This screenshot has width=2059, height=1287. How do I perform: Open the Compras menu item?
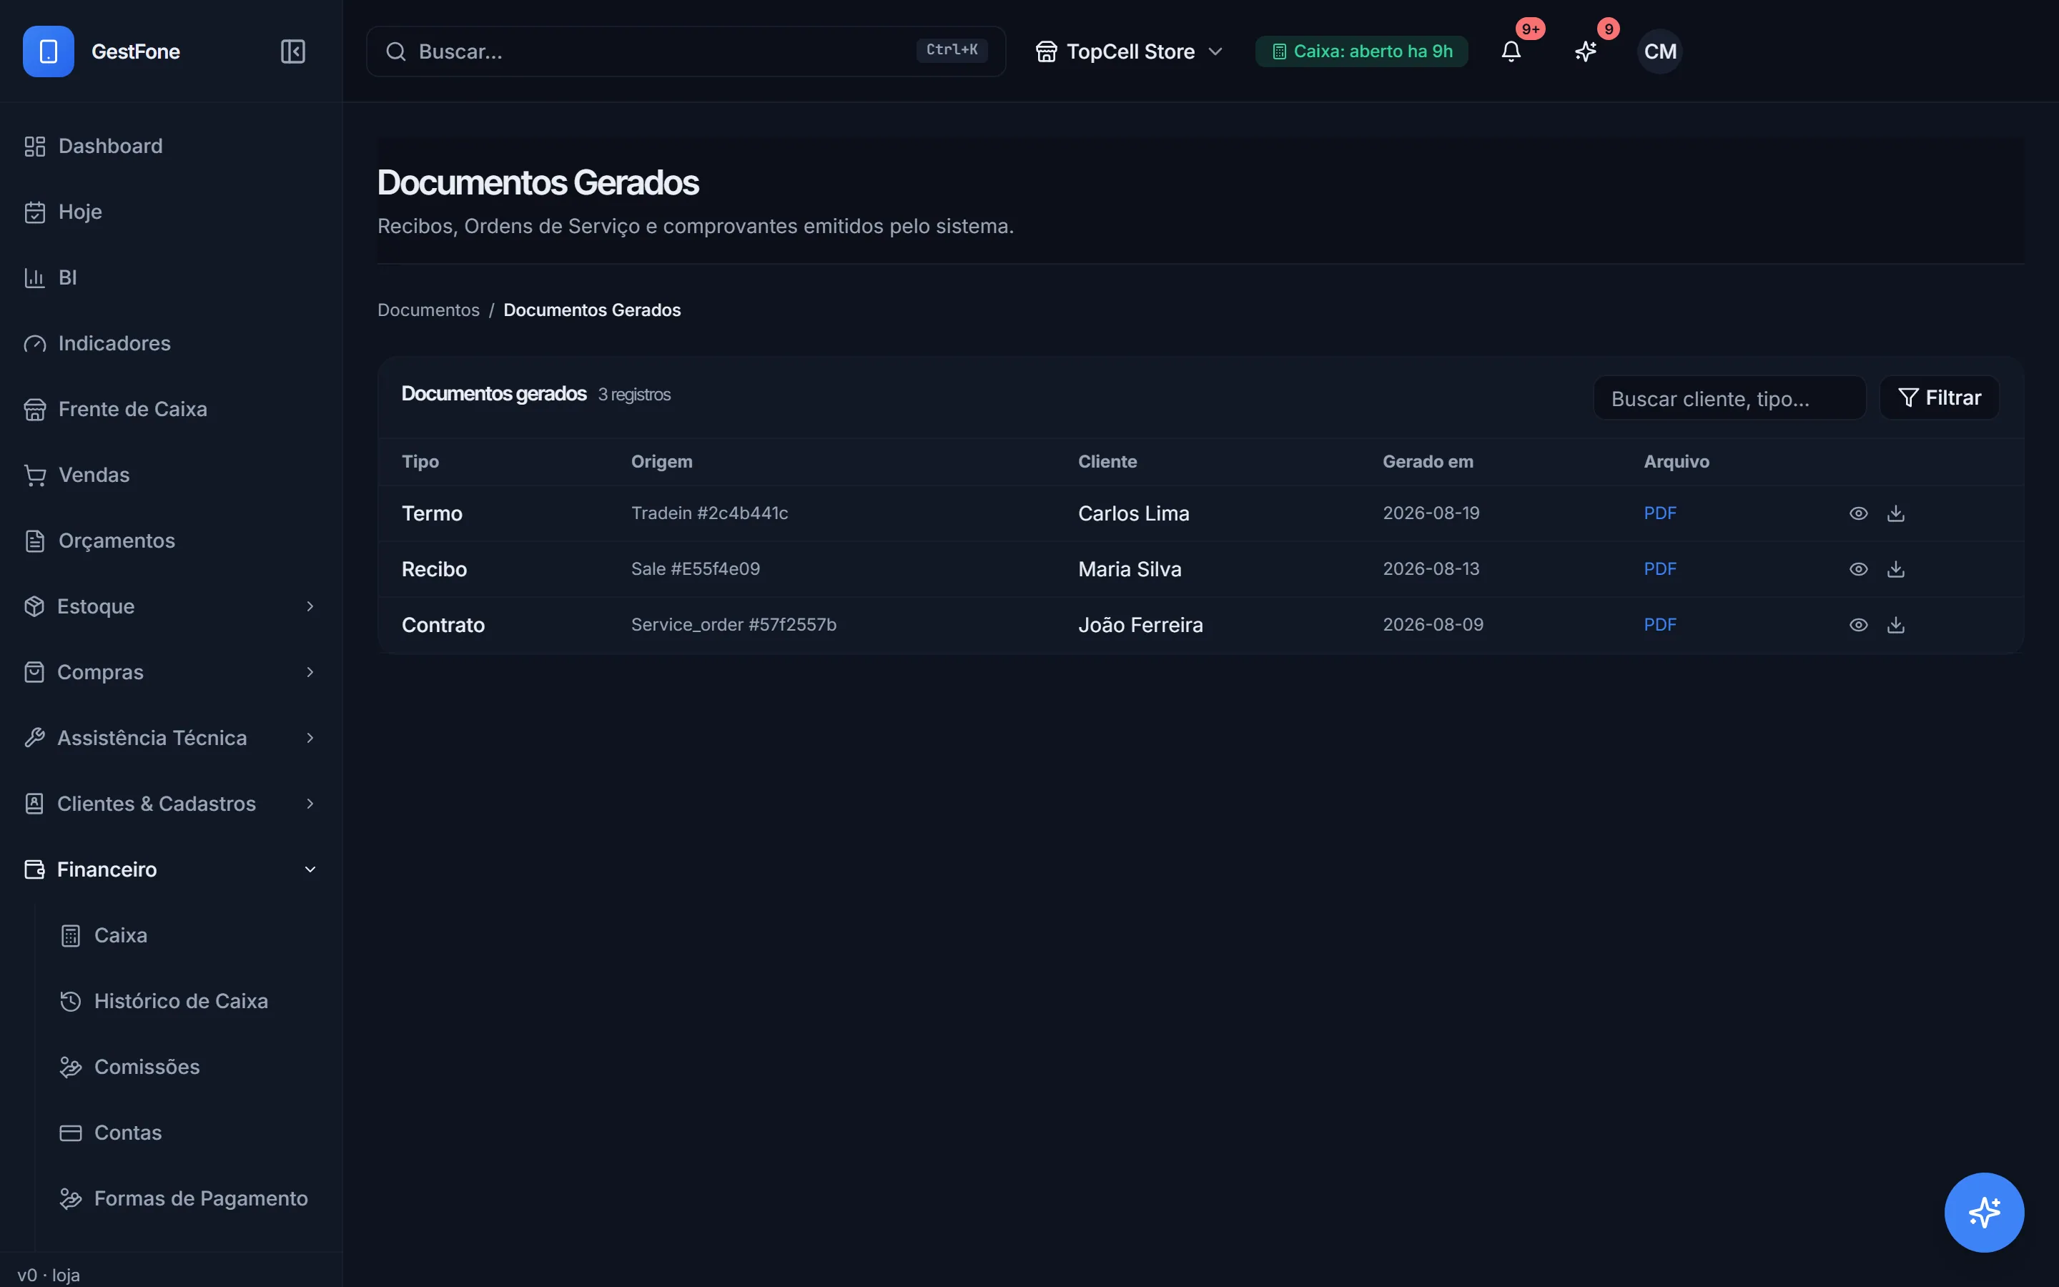pyautogui.click(x=171, y=672)
